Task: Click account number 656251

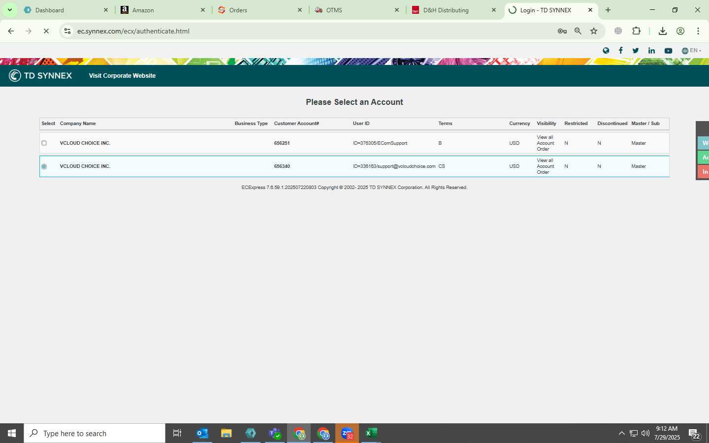Action: (x=282, y=143)
